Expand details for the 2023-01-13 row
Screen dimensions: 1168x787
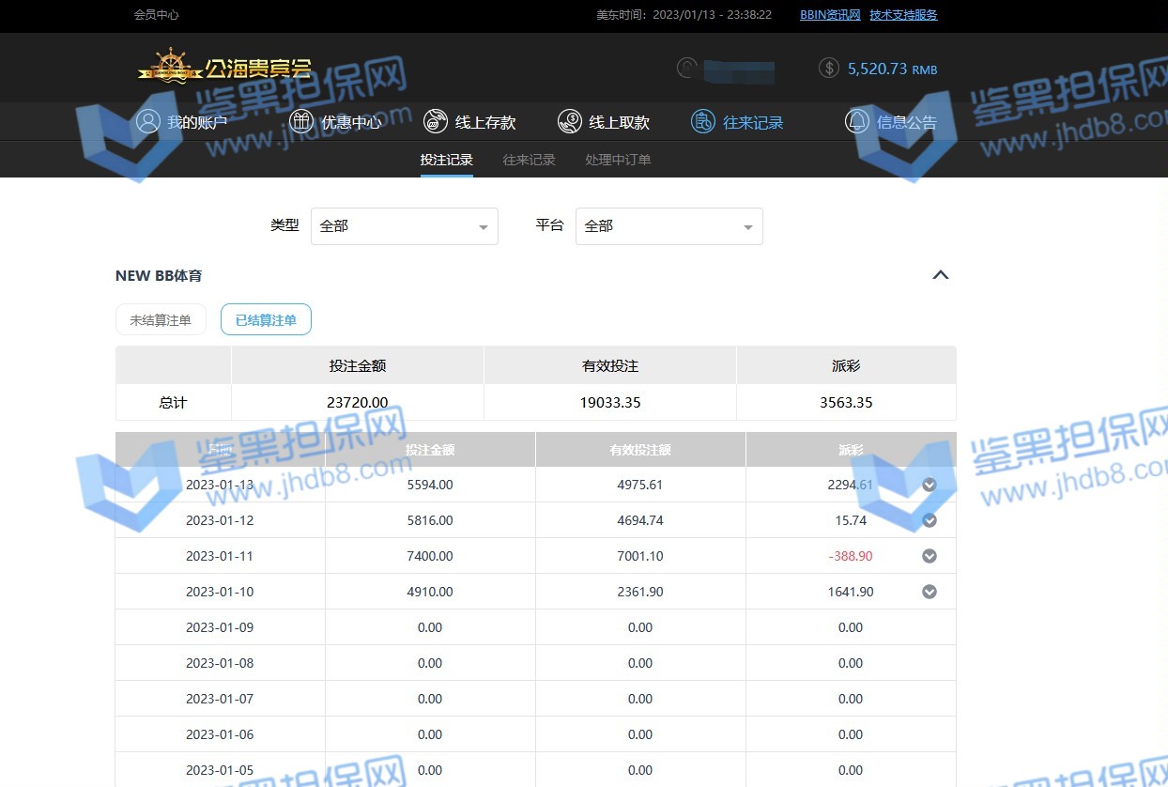click(x=930, y=485)
